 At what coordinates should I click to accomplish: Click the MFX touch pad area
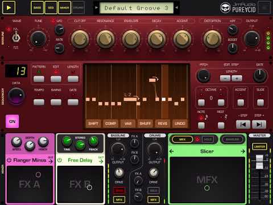(207, 180)
